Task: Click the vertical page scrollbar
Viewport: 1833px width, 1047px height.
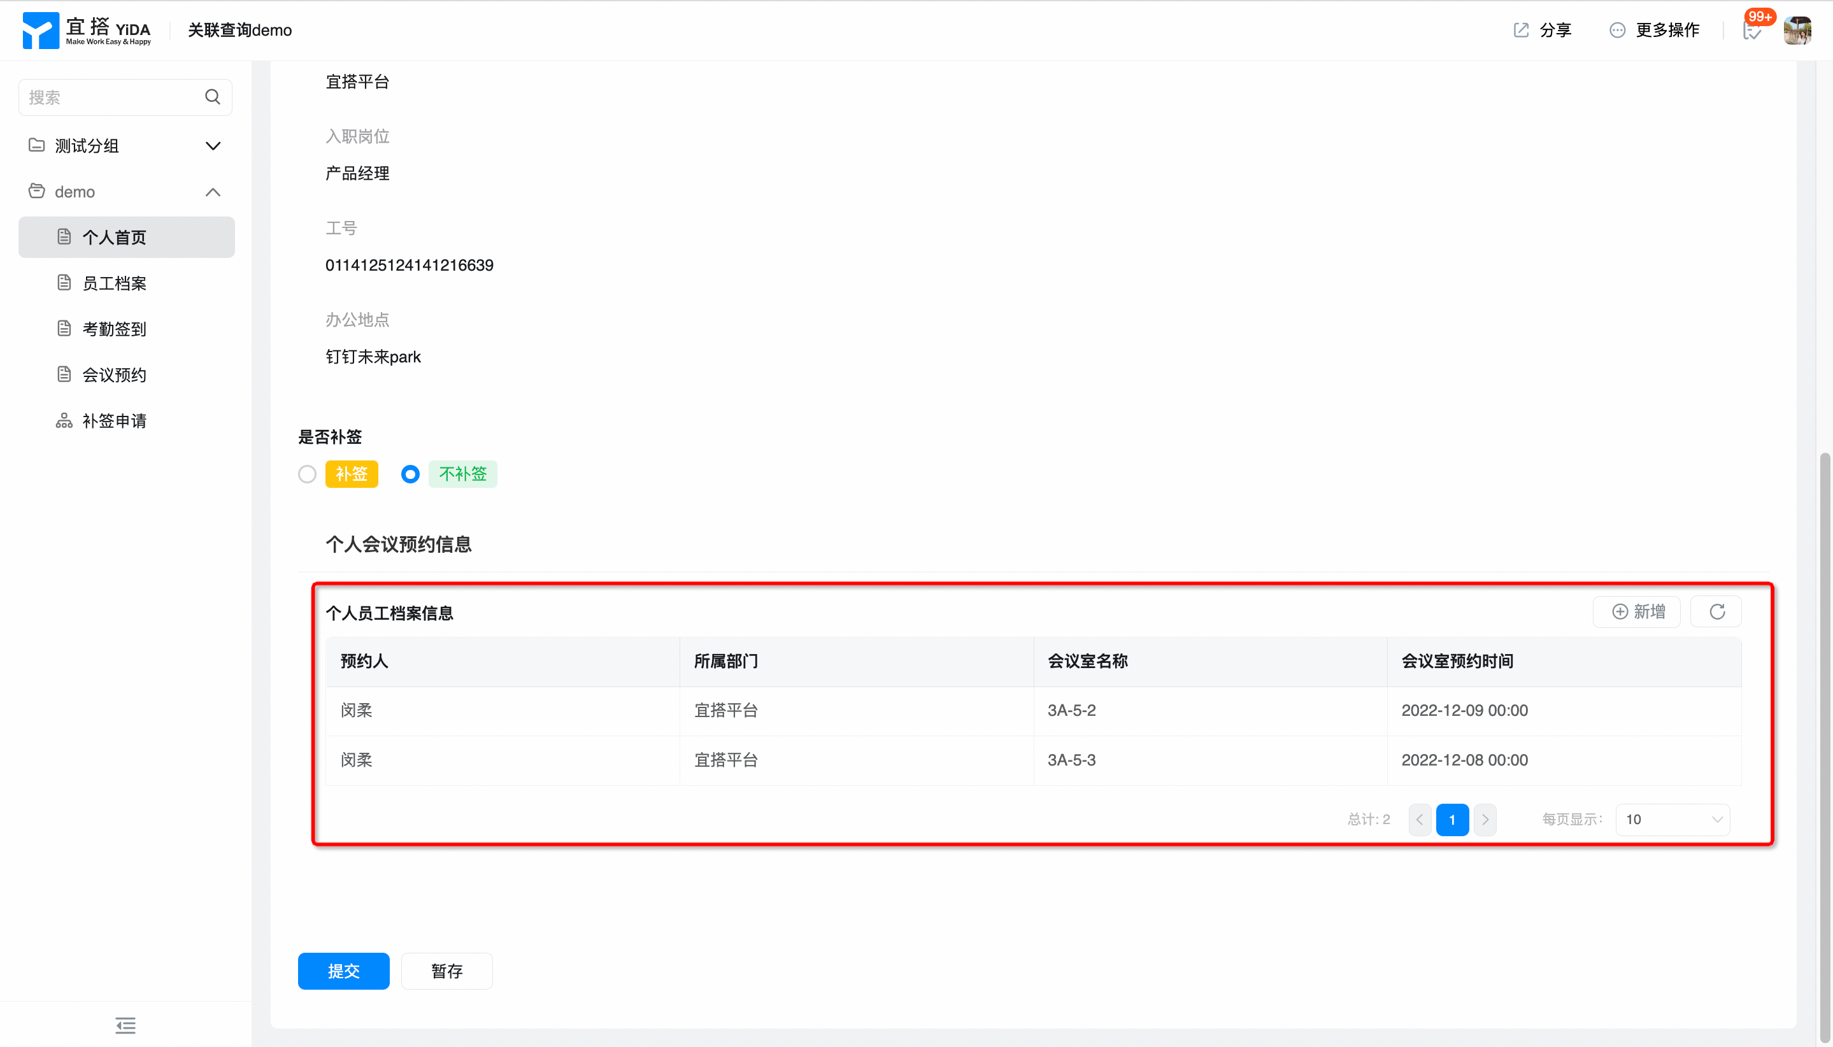Action: pos(1824,748)
